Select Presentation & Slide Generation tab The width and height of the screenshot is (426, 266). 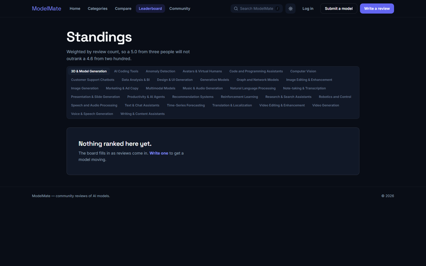pyautogui.click(x=96, y=97)
